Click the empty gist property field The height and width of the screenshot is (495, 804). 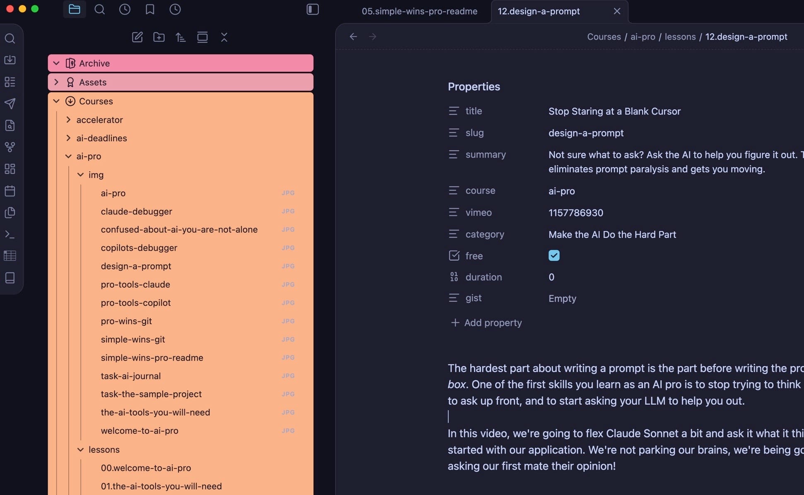tap(562, 298)
